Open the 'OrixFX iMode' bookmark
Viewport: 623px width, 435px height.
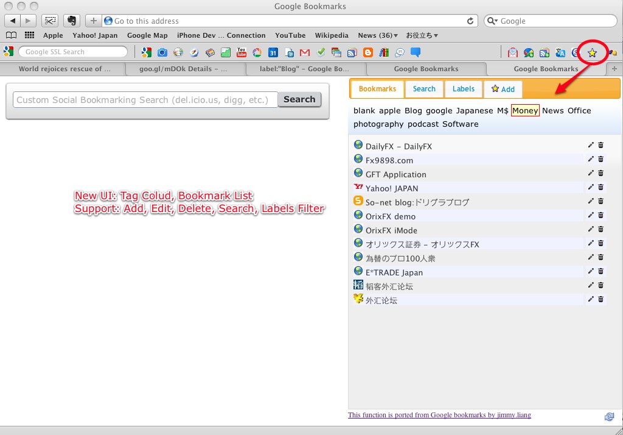[391, 230]
